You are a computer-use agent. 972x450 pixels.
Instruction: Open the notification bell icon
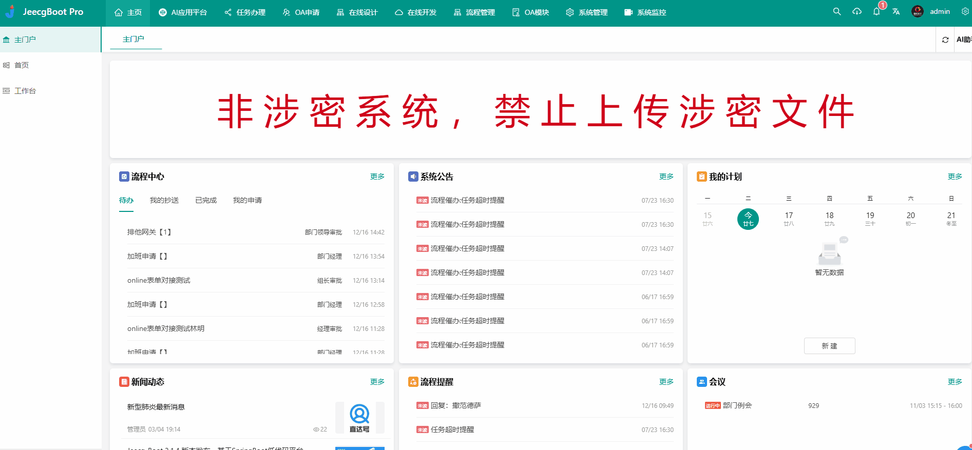click(x=876, y=11)
